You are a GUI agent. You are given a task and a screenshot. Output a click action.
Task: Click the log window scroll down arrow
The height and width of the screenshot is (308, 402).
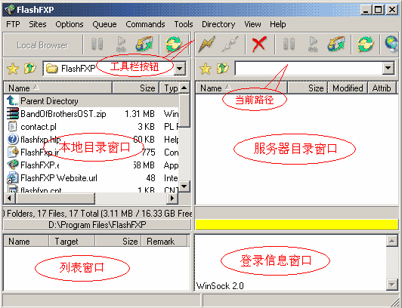pyautogui.click(x=392, y=285)
